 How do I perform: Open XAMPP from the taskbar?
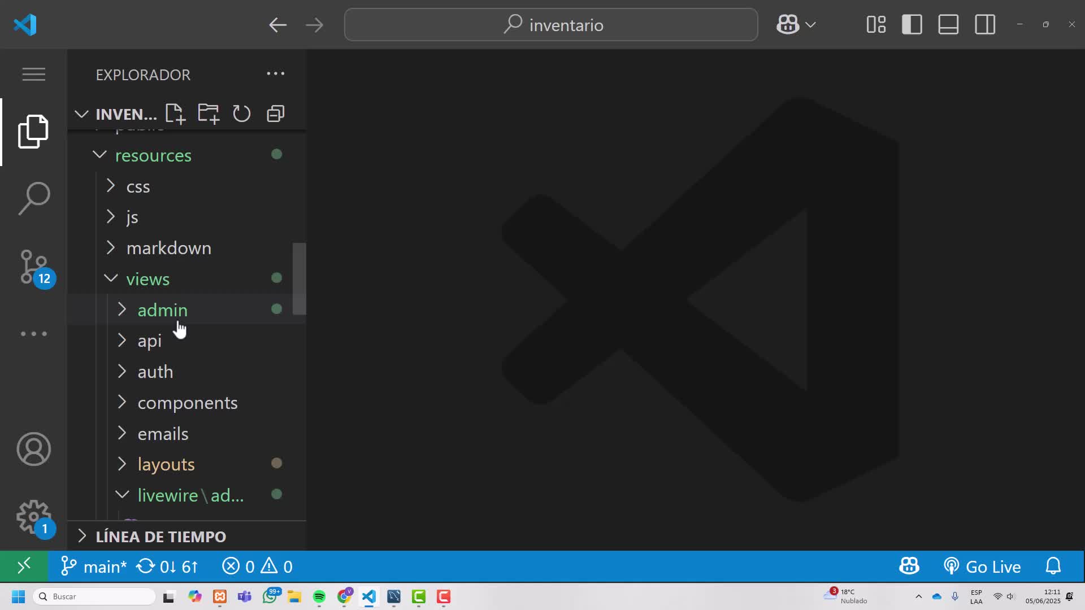point(220,596)
